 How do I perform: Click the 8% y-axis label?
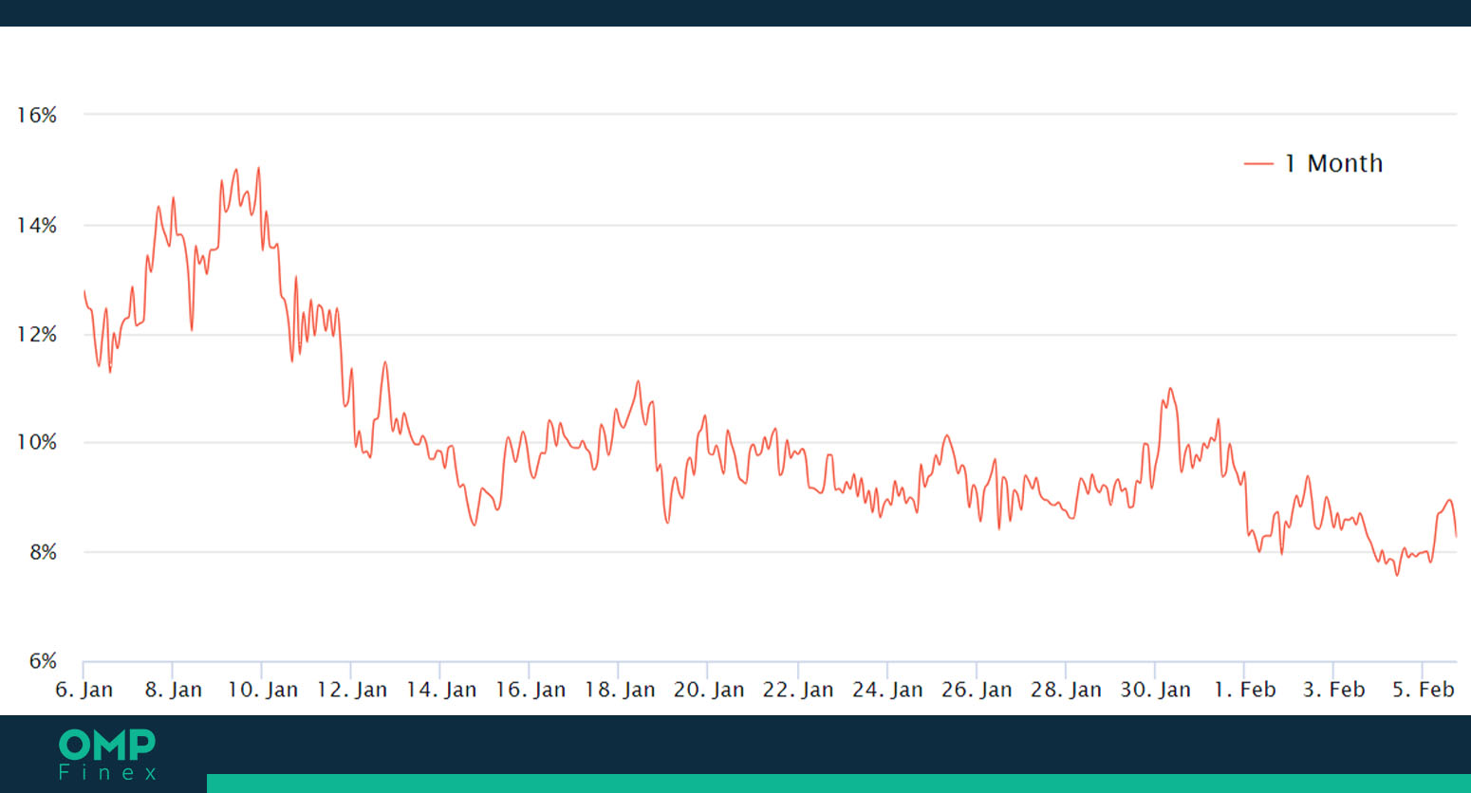click(x=43, y=552)
